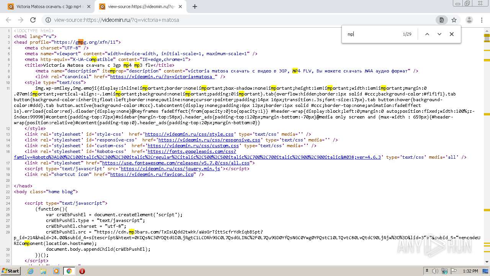Bookmark this page with the star icon
The height and width of the screenshot is (276, 490).
point(454,20)
